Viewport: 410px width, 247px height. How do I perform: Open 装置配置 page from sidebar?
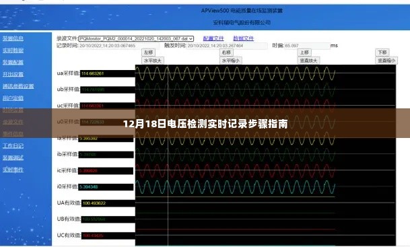(13, 62)
